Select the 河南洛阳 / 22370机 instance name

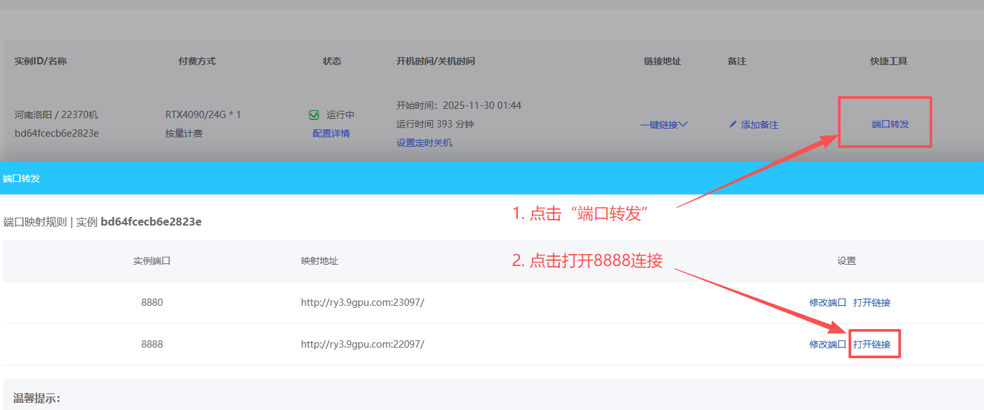tap(56, 115)
